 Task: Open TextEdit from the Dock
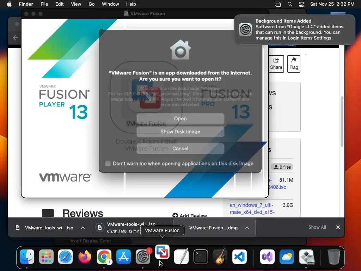[x=182, y=257]
